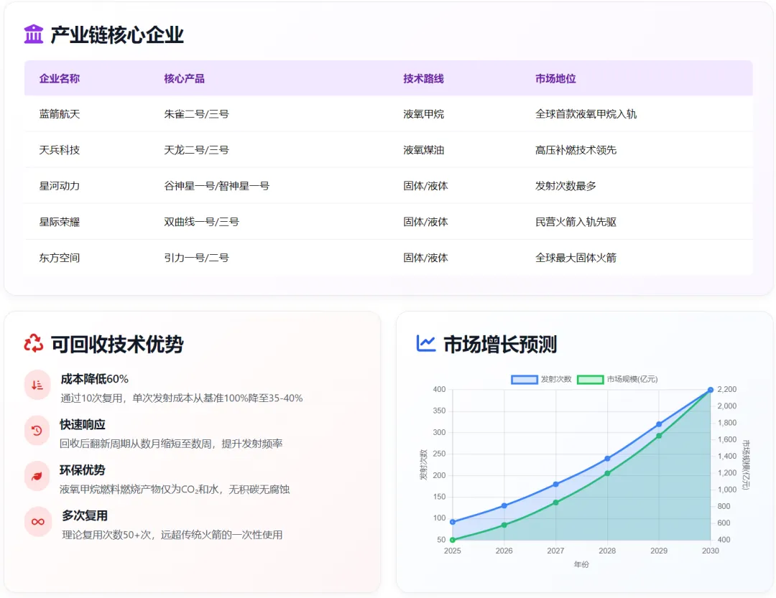Click the red recycle icon beside 可回收技术优势
Image resolution: width=776 pixels, height=598 pixels.
(34, 343)
